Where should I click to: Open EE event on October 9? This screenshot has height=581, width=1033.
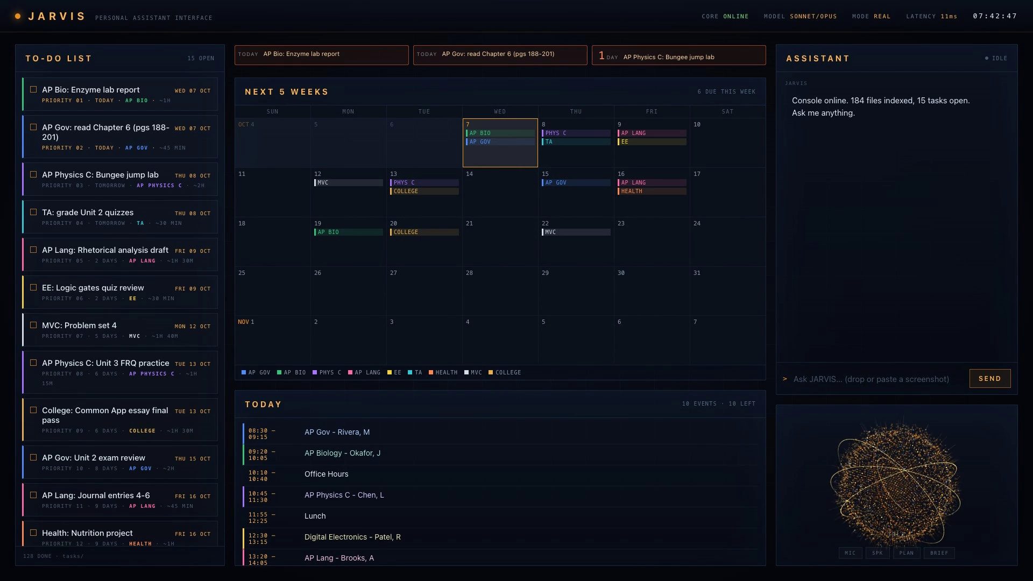tap(652, 142)
